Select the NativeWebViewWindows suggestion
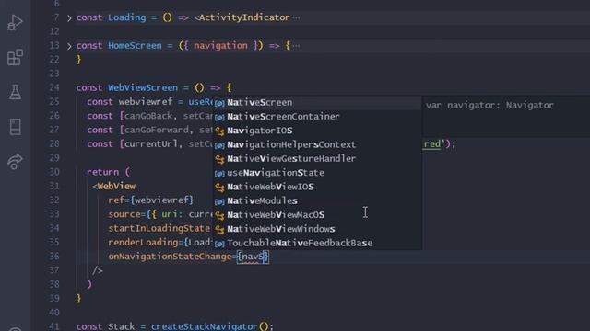The height and width of the screenshot is (331, 590). tap(317, 229)
